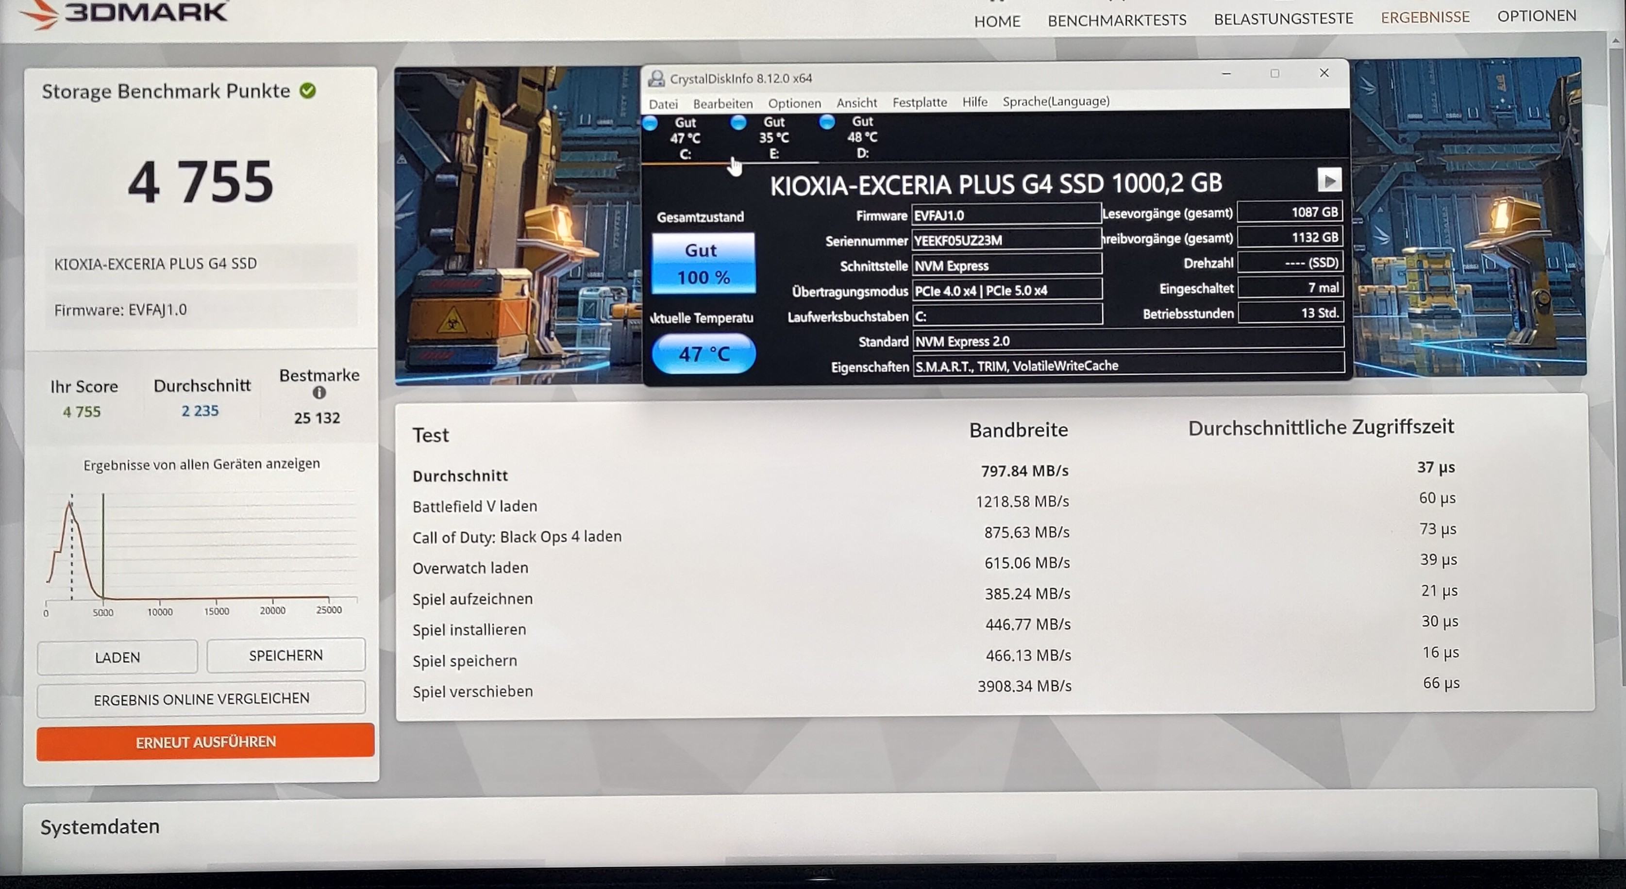Open the BELASTUNGSTESTE tab

[x=1283, y=18]
